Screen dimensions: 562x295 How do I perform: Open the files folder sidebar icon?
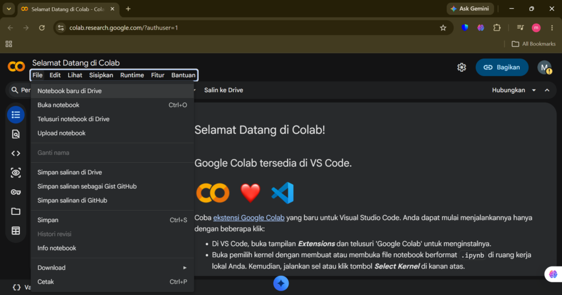(16, 212)
